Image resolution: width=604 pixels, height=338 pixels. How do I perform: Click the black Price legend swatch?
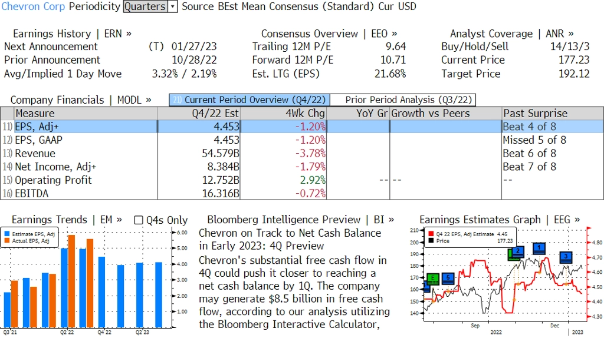click(431, 241)
